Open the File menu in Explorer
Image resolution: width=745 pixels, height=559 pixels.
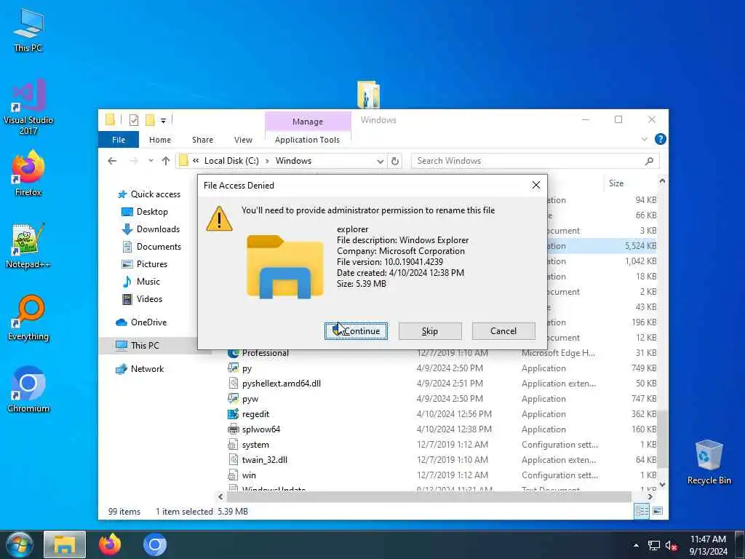[119, 140]
